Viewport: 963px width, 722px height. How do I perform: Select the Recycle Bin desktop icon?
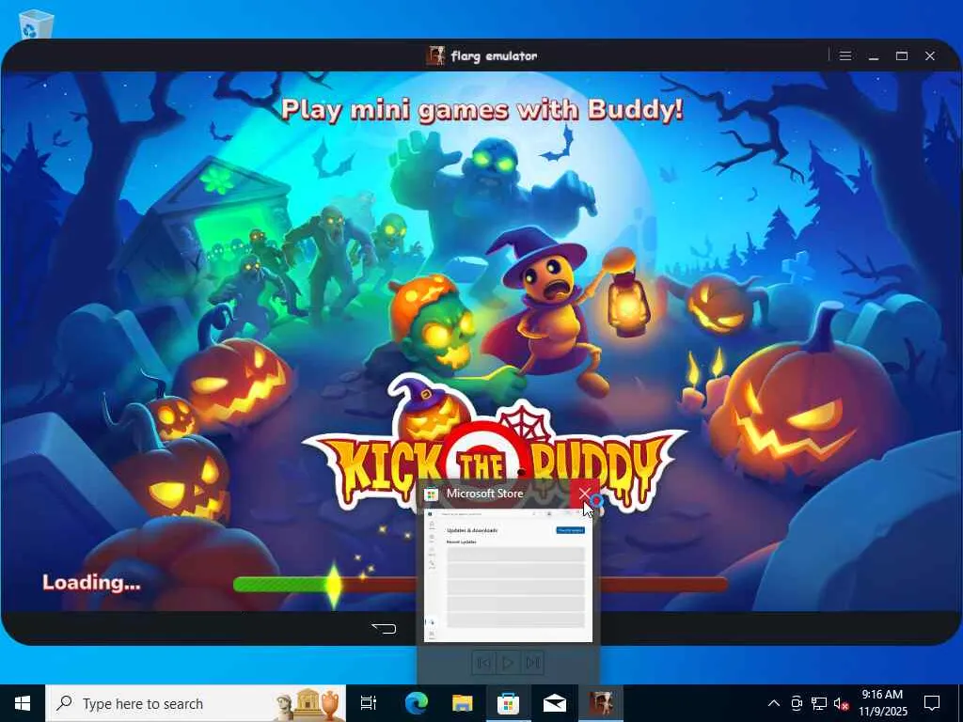(37, 24)
